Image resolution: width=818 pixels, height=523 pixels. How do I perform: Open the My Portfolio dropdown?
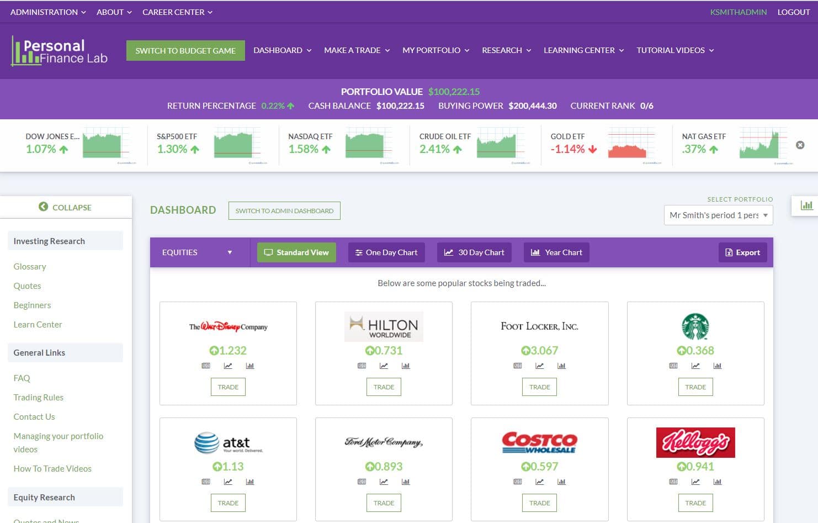[436, 50]
